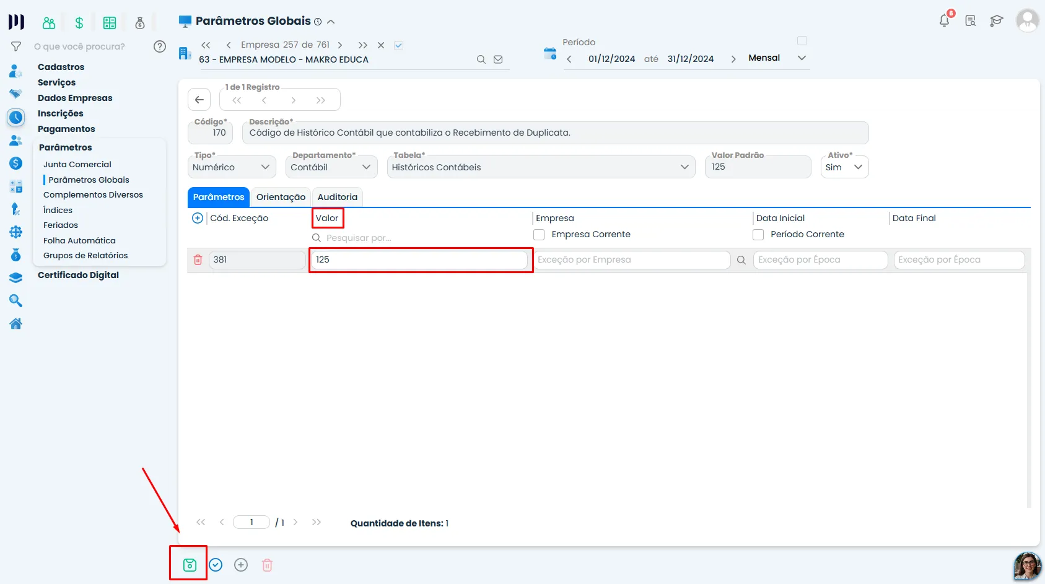Click search icon next to Exceção por Empresa
Screen dimensions: 1045x584
(x=741, y=260)
